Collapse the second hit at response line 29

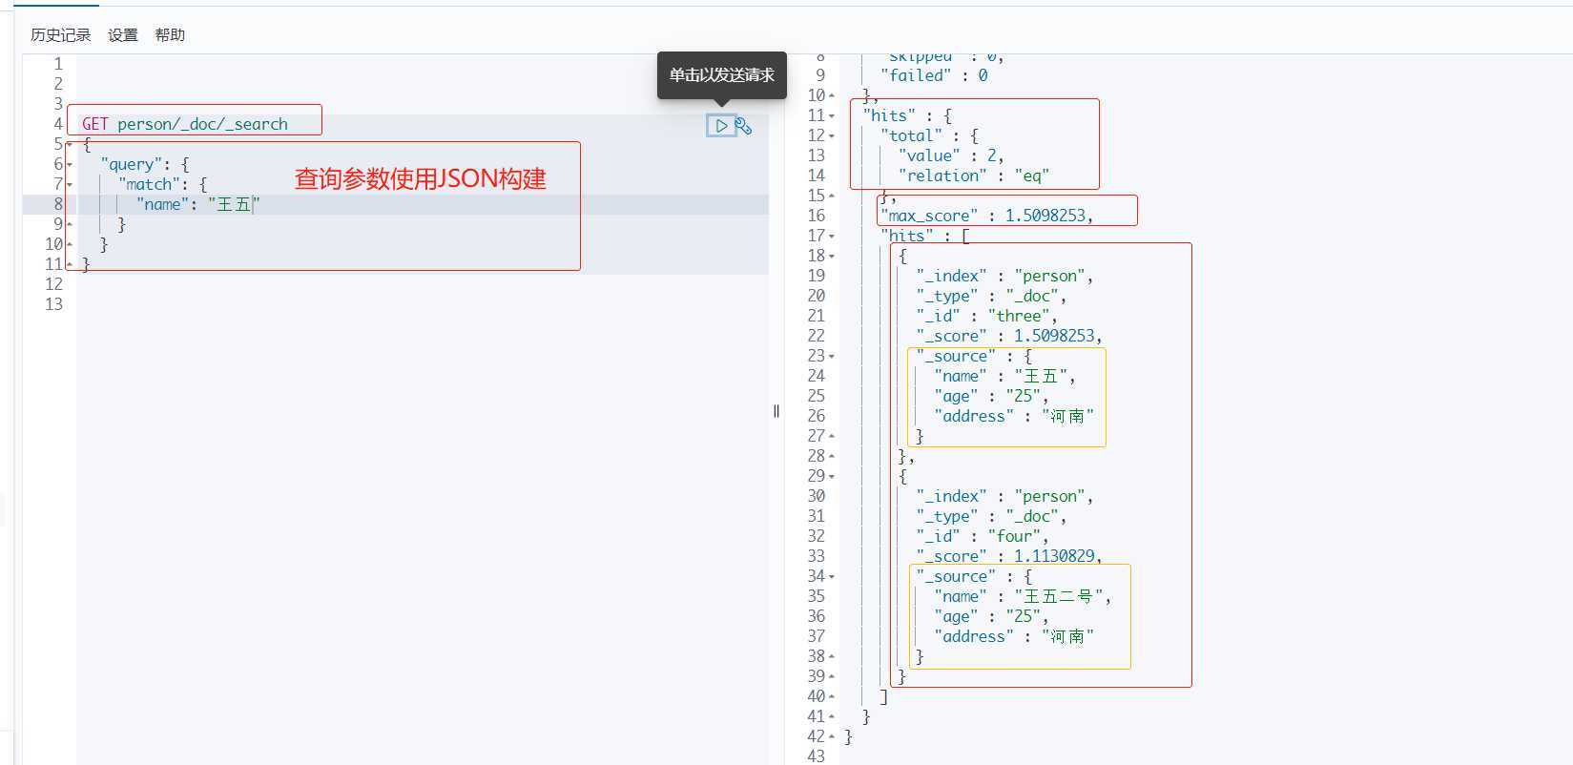(832, 476)
